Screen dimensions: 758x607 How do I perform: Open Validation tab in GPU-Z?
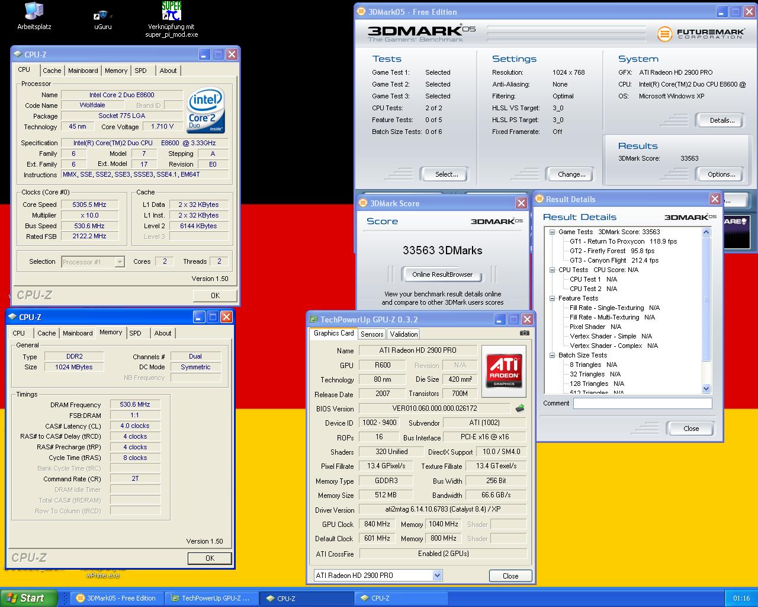(x=404, y=334)
